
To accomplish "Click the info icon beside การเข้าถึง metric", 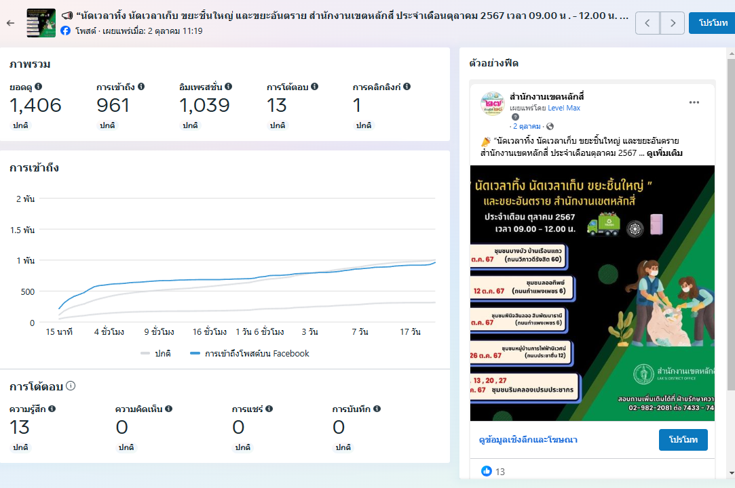I will [141, 87].
